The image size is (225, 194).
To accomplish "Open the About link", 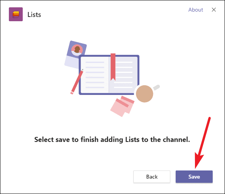I will click(196, 10).
